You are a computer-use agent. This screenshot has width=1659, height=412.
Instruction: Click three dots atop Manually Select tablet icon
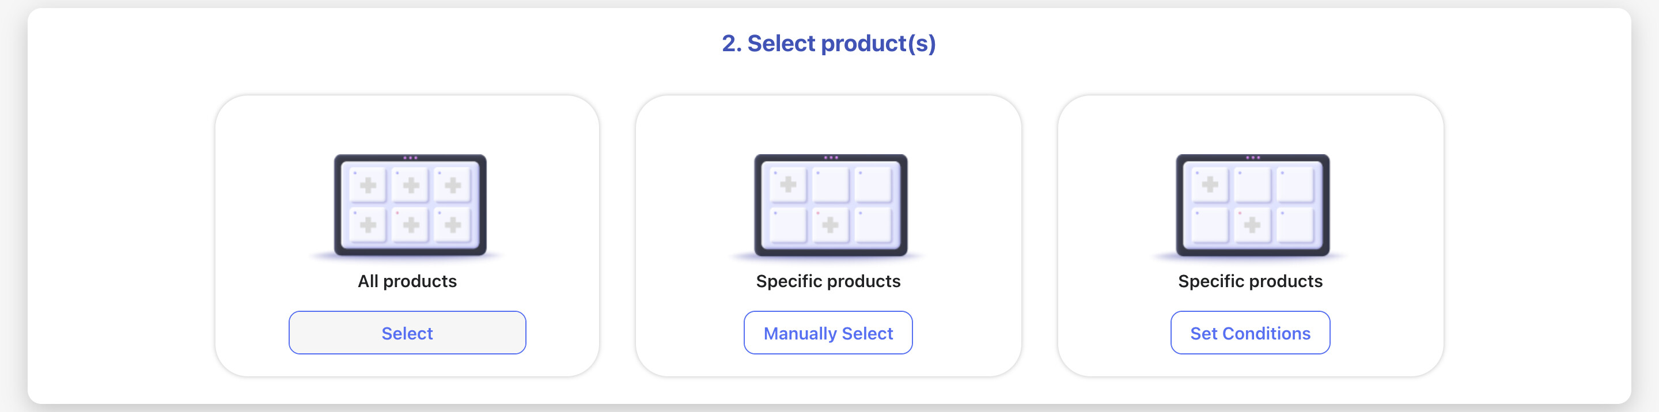tap(831, 158)
